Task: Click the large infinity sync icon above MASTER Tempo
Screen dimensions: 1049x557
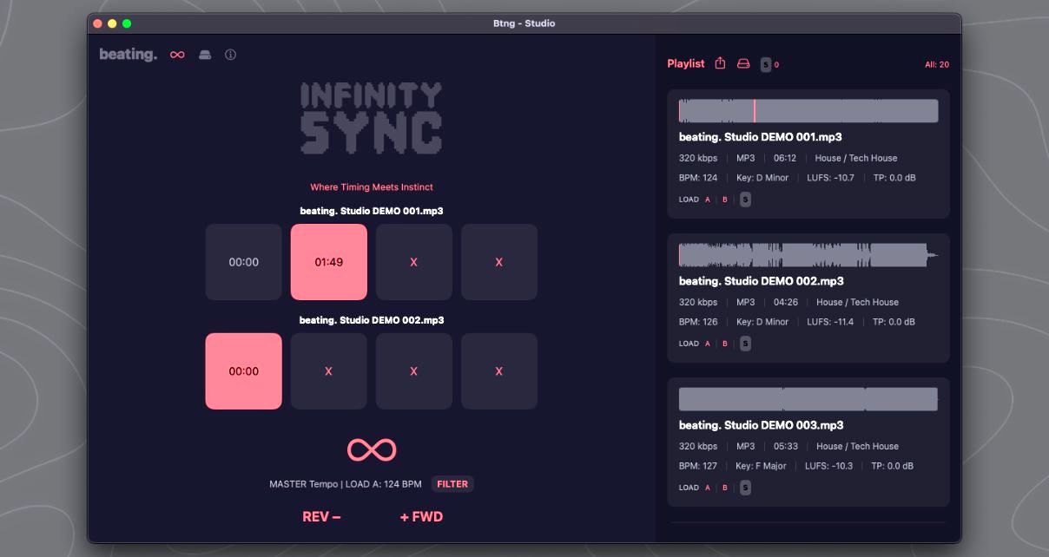Action: click(x=372, y=449)
